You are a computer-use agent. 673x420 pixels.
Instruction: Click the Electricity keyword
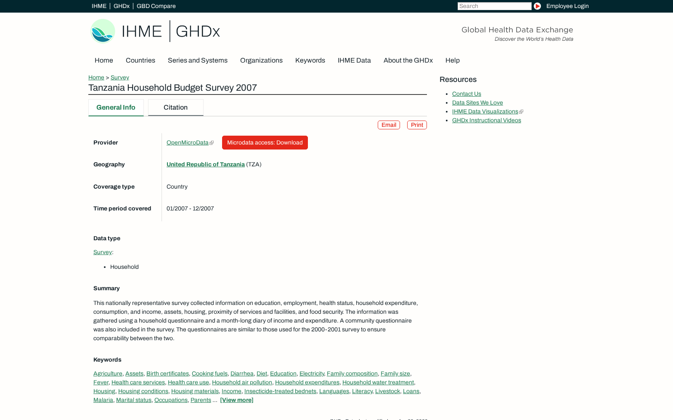pos(312,373)
